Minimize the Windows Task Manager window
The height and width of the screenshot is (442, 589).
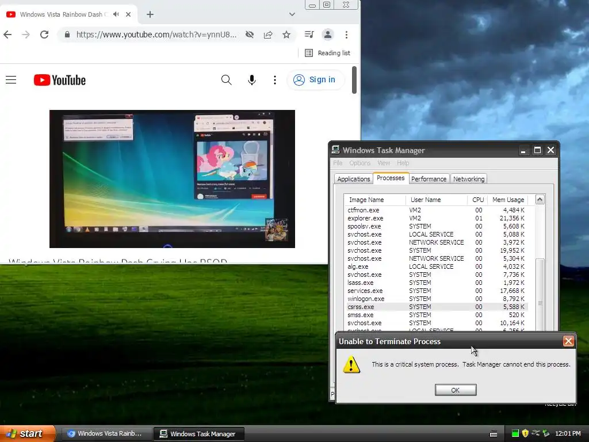523,150
